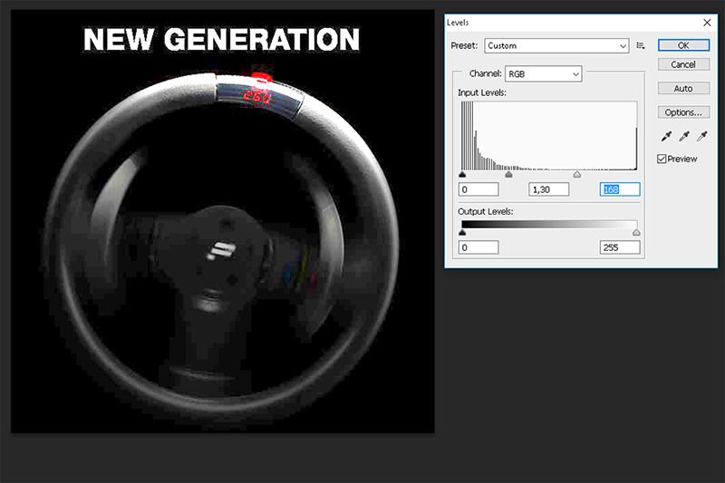Toggle the Preview checkbox
Screen dimensions: 725x483
tap(663, 159)
